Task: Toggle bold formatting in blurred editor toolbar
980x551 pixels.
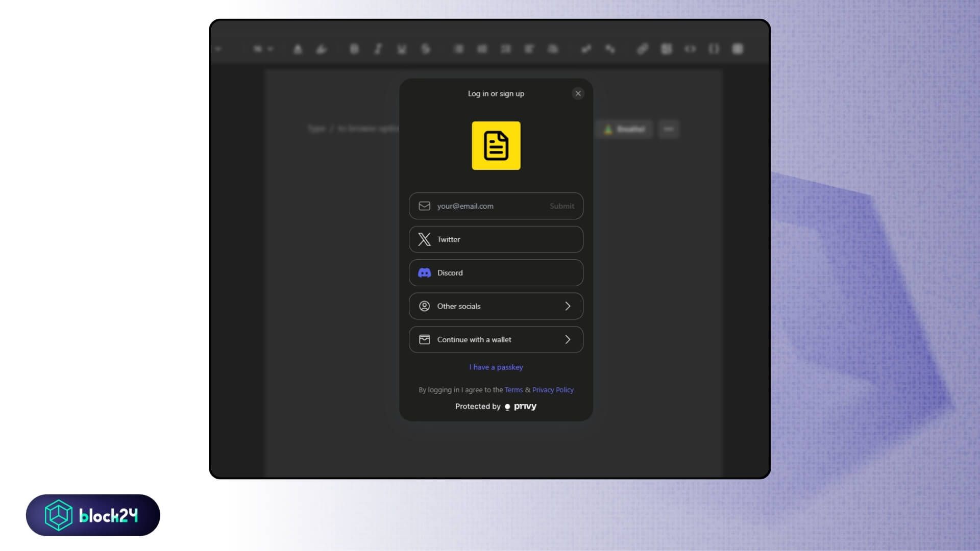Action: 354,49
